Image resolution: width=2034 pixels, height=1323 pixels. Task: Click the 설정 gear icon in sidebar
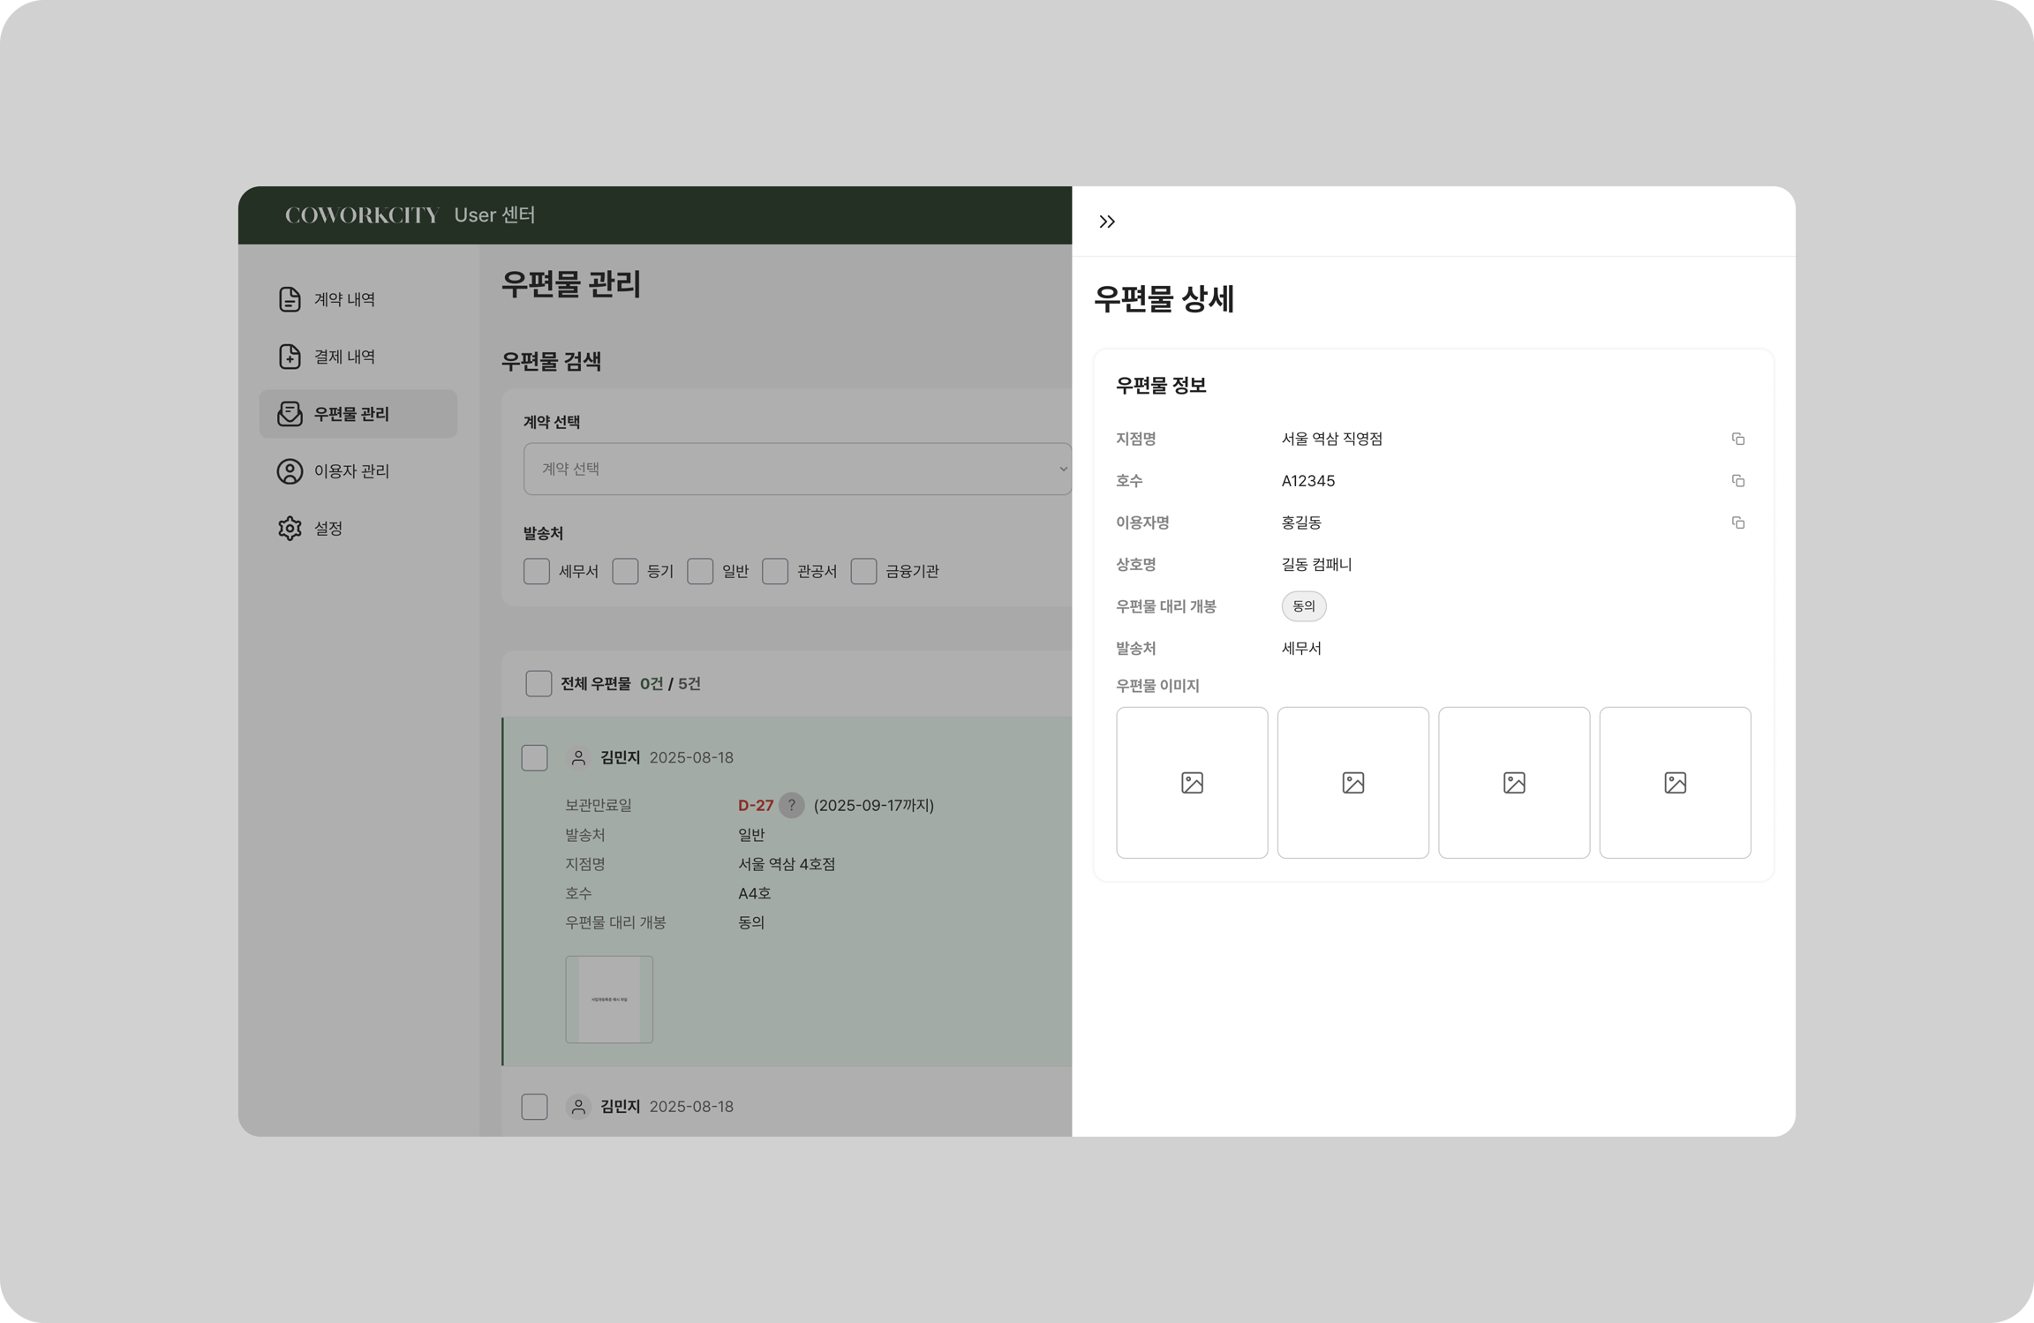(290, 529)
